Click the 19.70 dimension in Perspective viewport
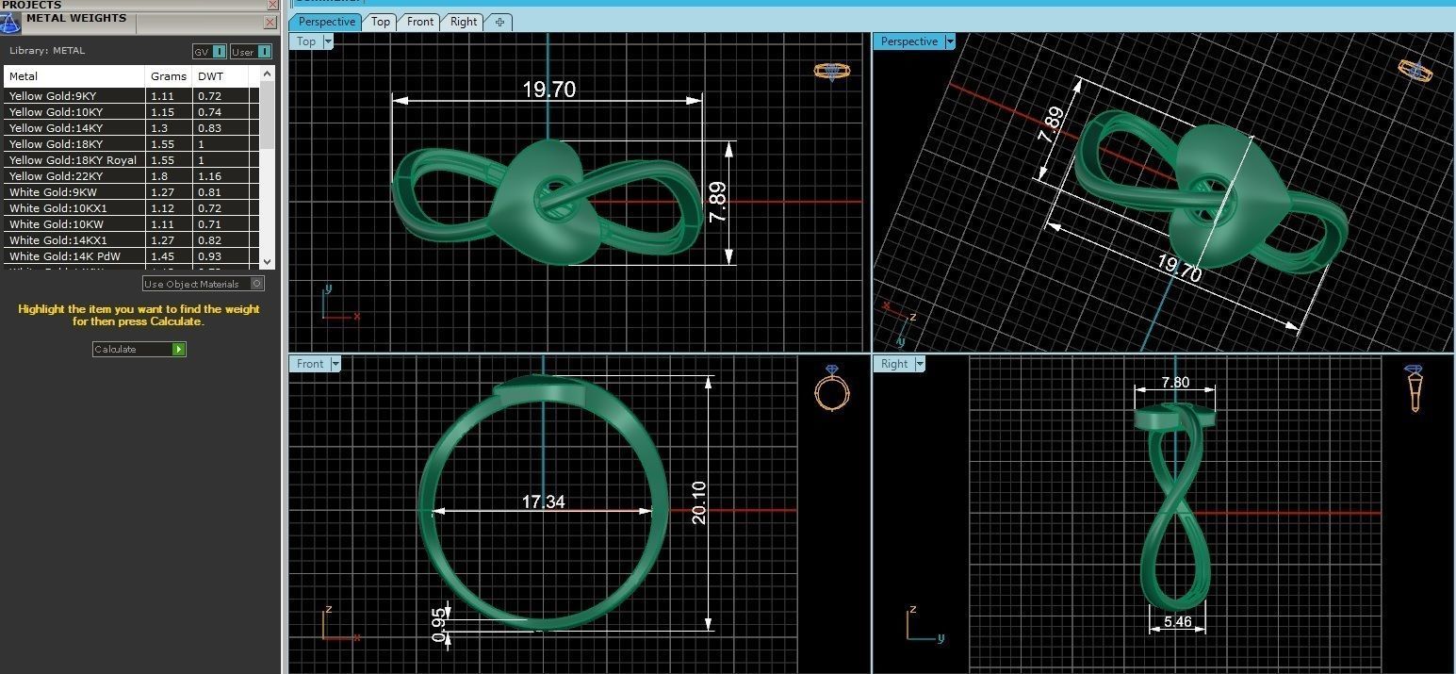 1178,269
